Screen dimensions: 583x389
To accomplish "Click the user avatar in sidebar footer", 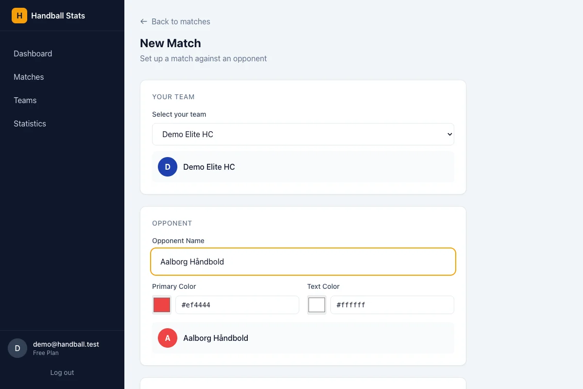I will [x=17, y=348].
